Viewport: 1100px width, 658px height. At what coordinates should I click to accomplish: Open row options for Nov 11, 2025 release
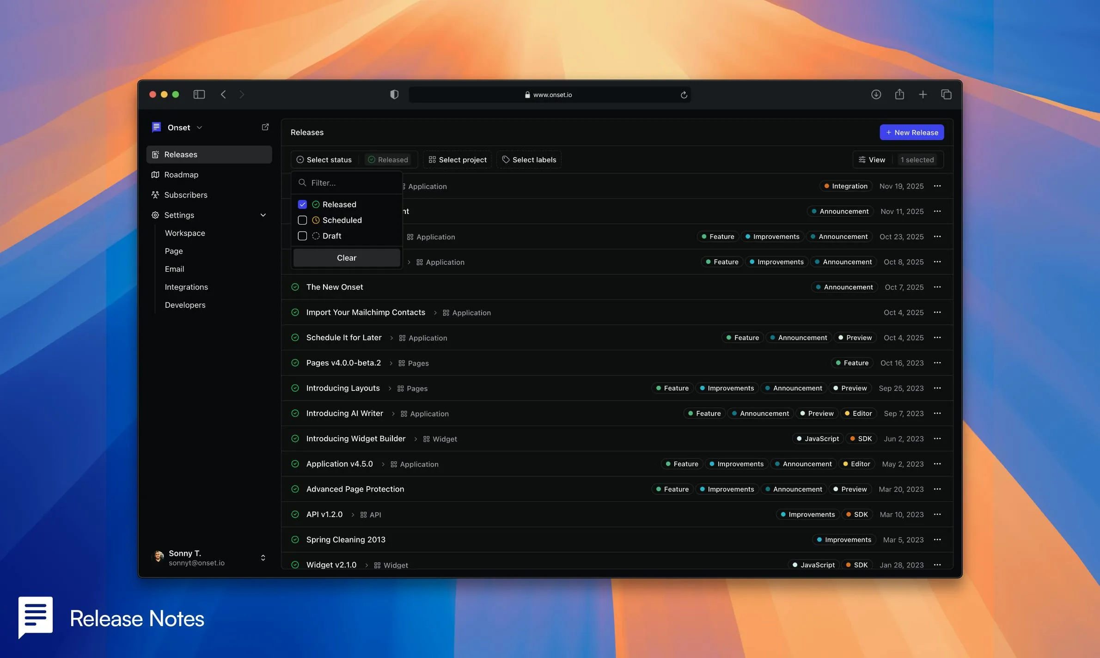(x=937, y=211)
